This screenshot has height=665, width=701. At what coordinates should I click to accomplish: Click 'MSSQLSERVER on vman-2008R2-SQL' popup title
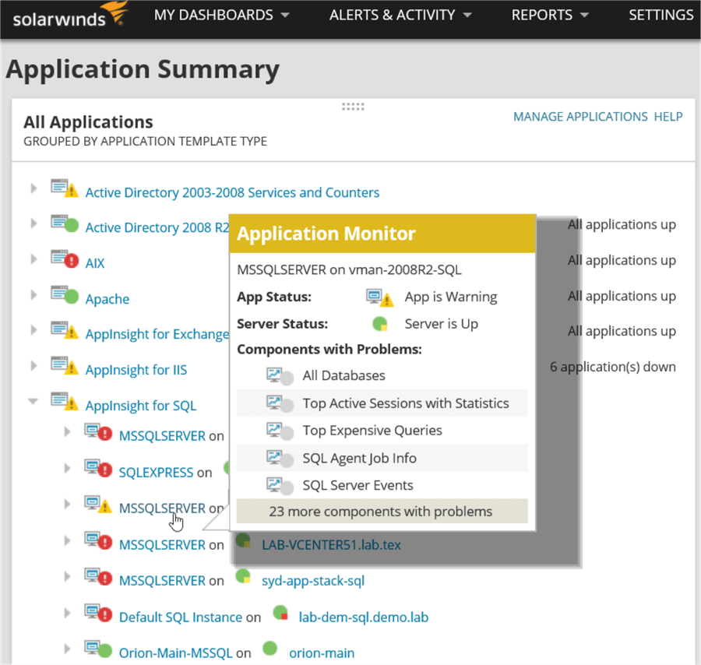pos(349,270)
